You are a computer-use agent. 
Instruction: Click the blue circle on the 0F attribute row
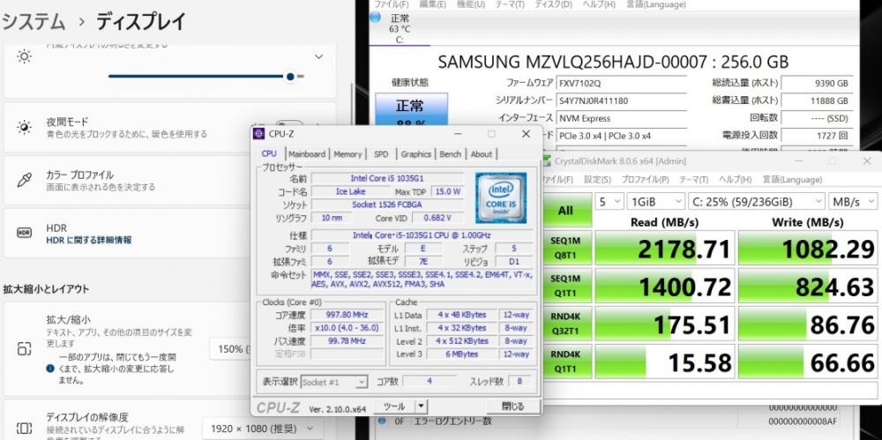pyautogui.click(x=383, y=421)
